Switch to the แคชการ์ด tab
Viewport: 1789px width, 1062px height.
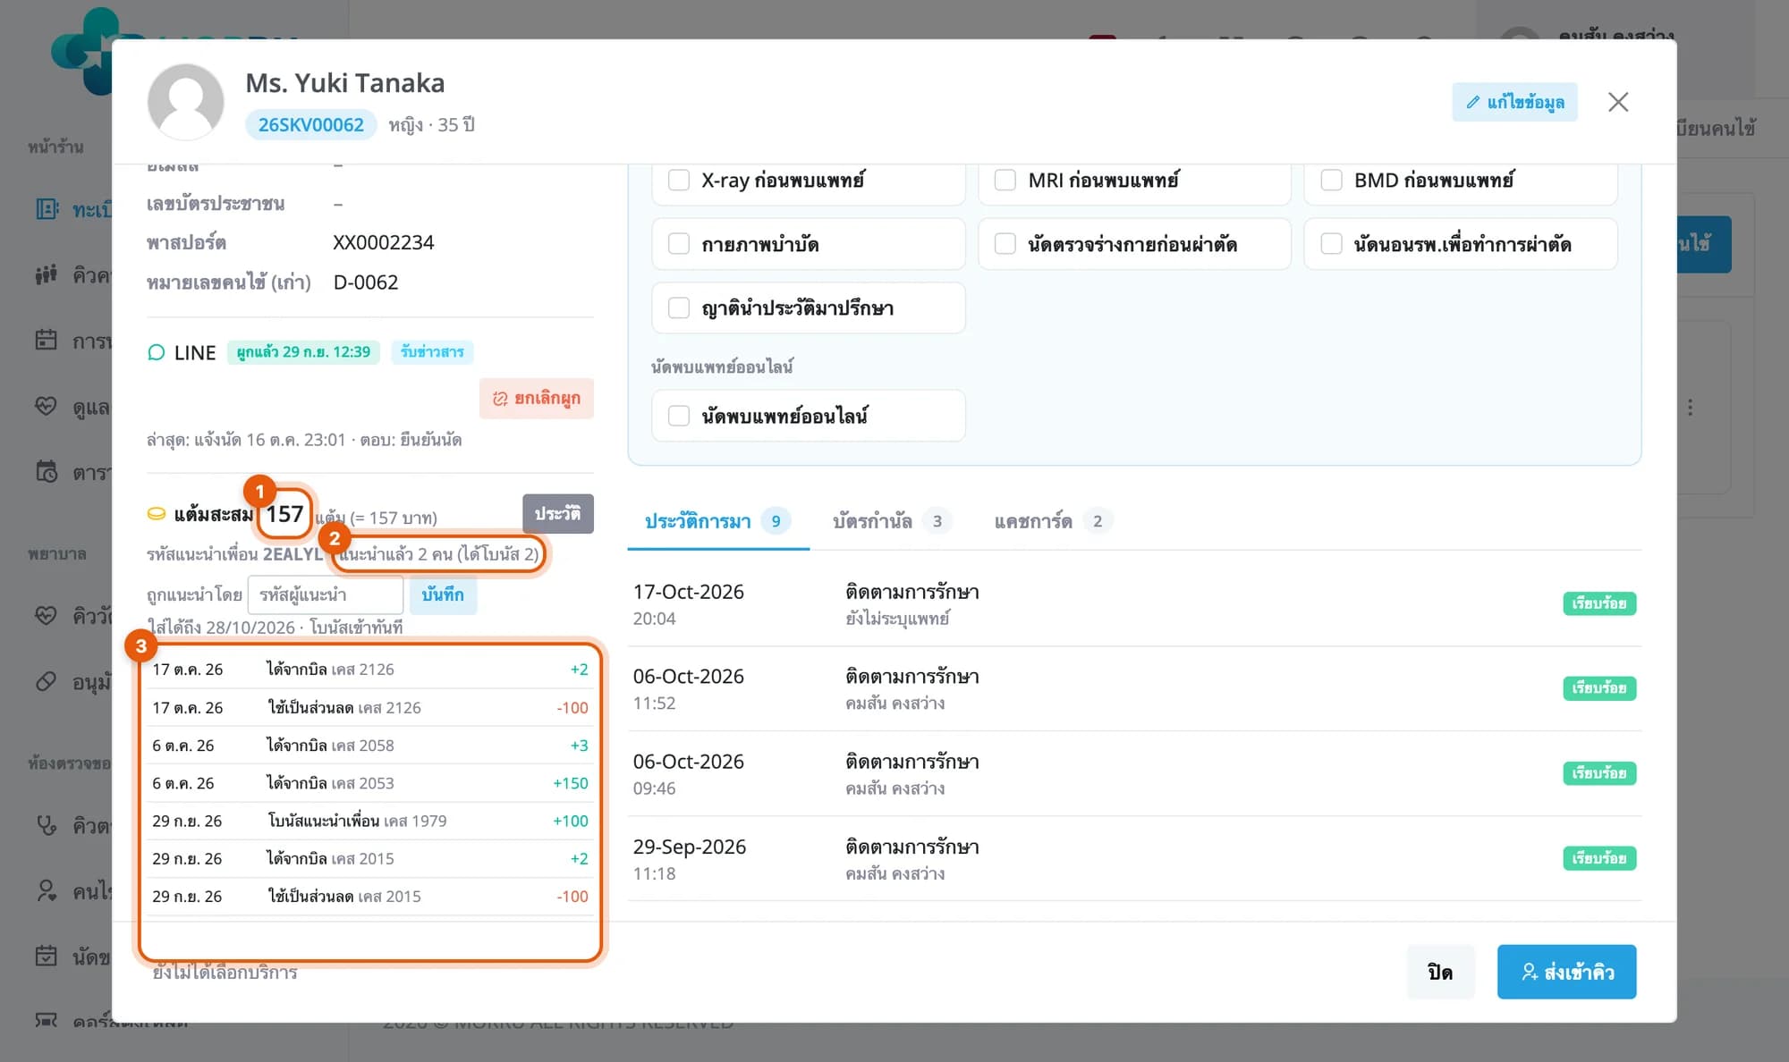(x=1053, y=521)
